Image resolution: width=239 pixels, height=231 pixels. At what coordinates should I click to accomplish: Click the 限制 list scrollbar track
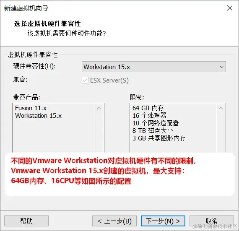(x=221, y=132)
